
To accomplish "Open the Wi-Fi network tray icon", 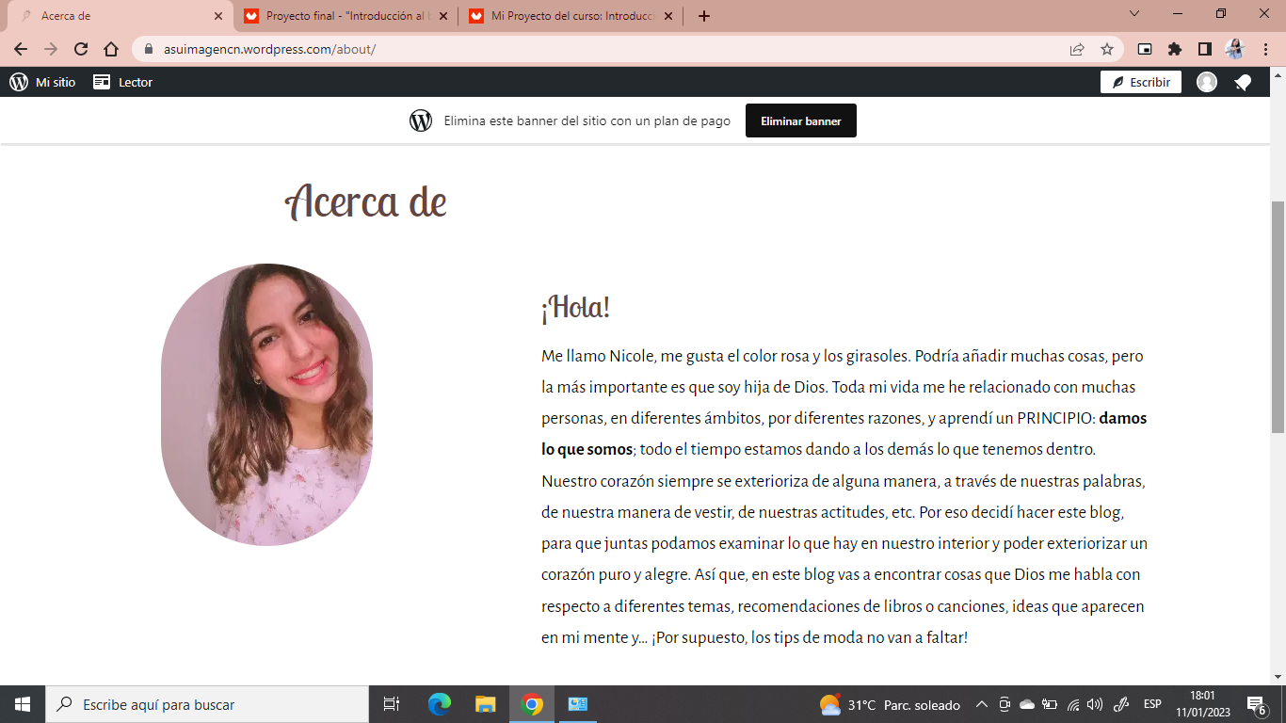I will [1072, 704].
